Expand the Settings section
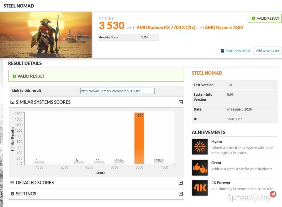The width and height of the screenshot is (282, 207). click(181, 194)
